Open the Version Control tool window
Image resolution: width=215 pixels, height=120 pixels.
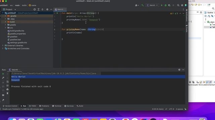(10, 106)
